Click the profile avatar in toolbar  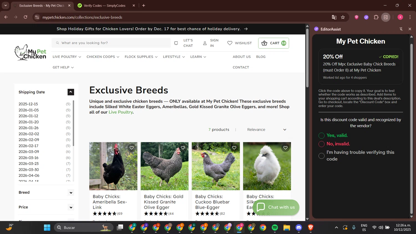tap(400, 17)
